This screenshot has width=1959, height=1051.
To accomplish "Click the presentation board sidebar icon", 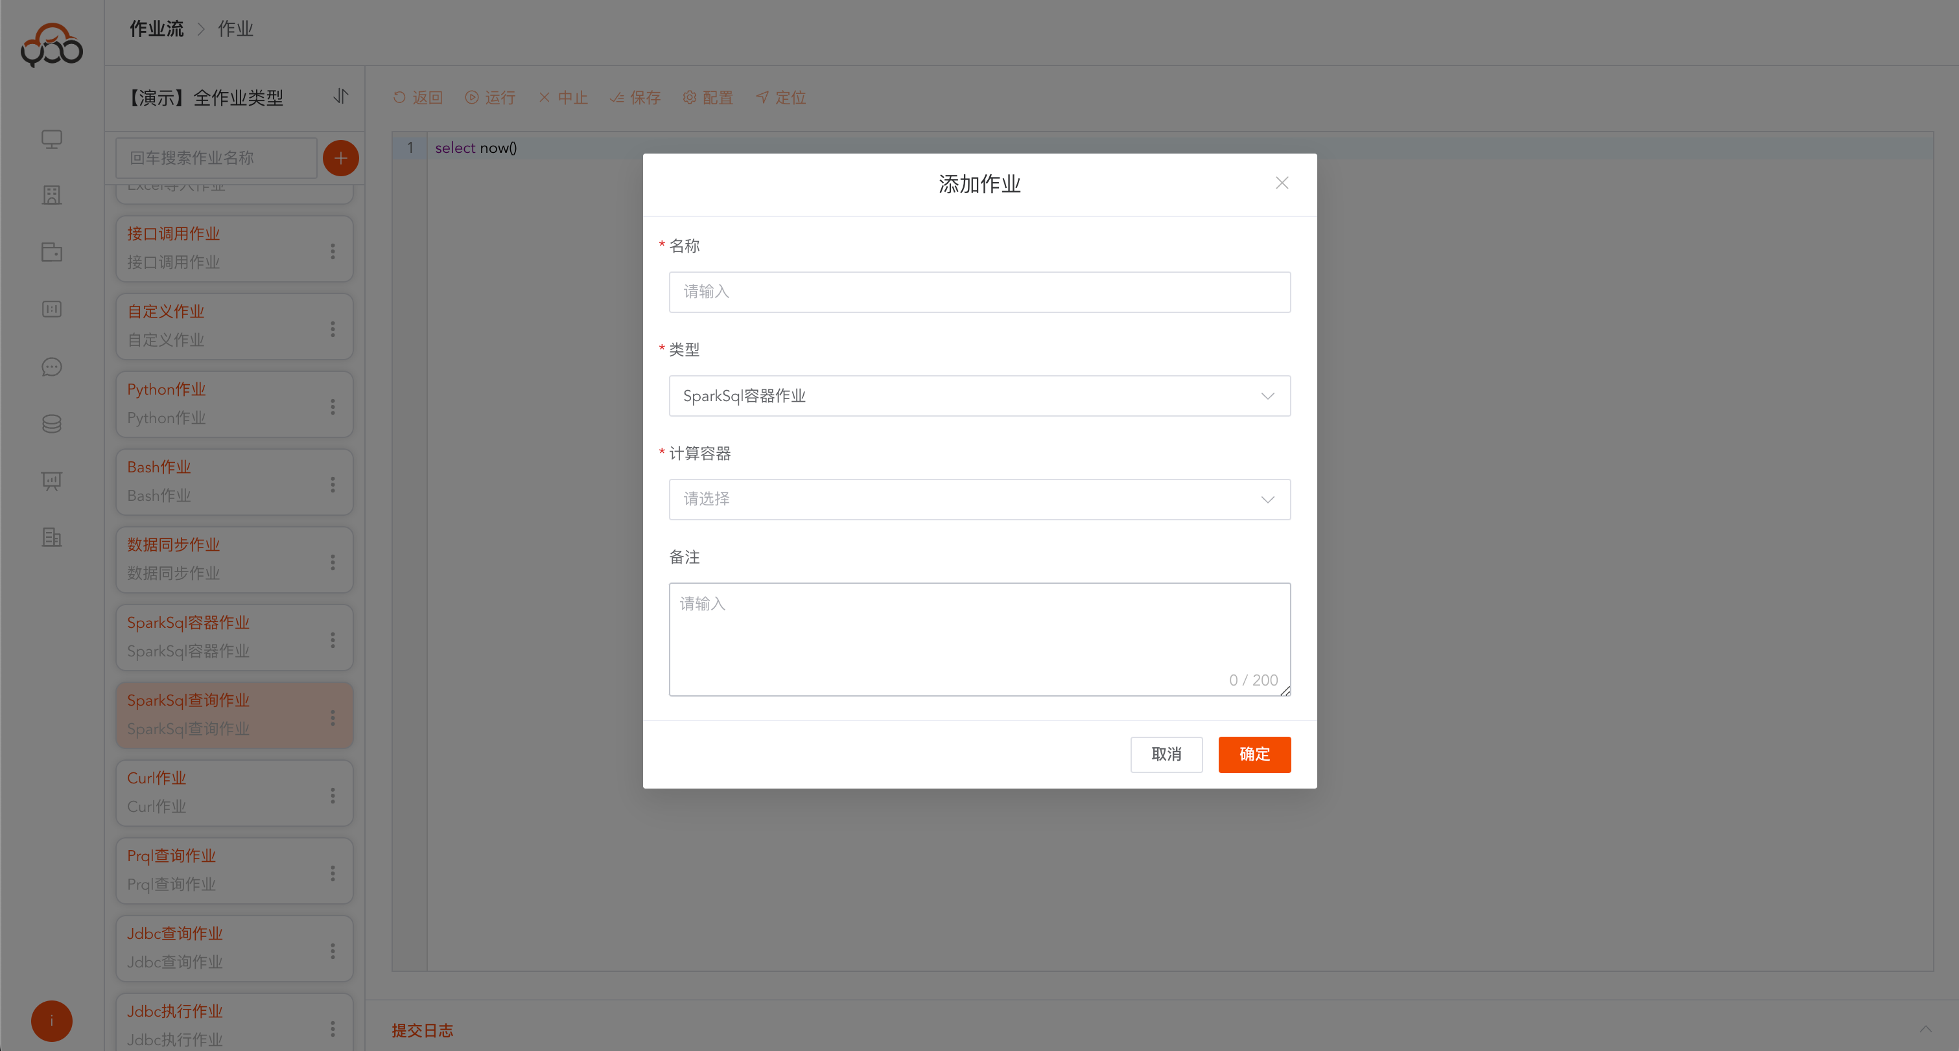I will coord(52,480).
